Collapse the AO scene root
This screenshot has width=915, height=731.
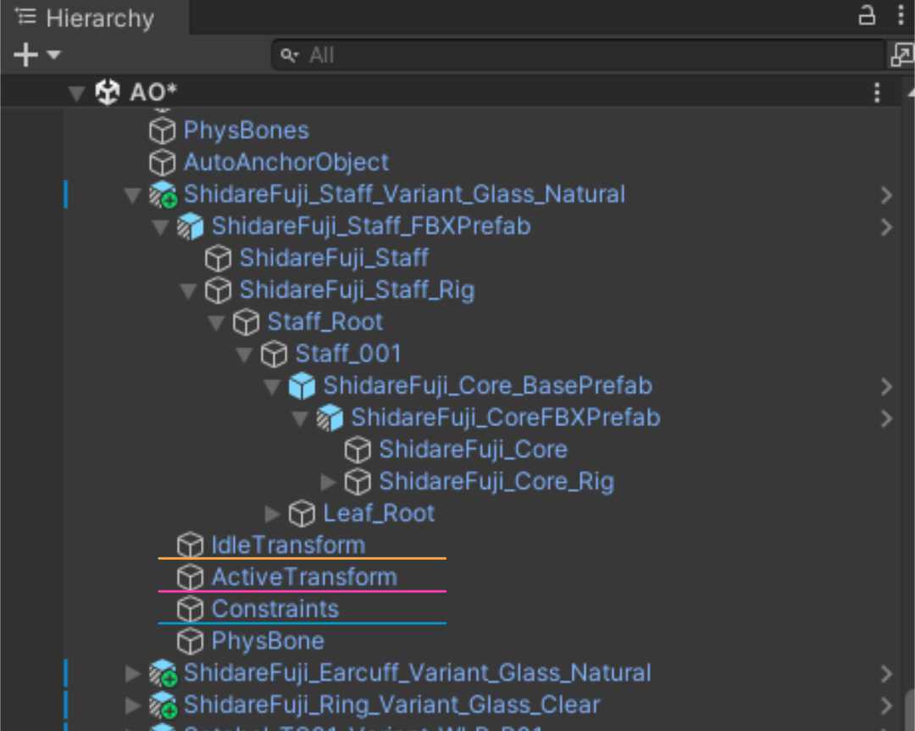click(x=77, y=92)
